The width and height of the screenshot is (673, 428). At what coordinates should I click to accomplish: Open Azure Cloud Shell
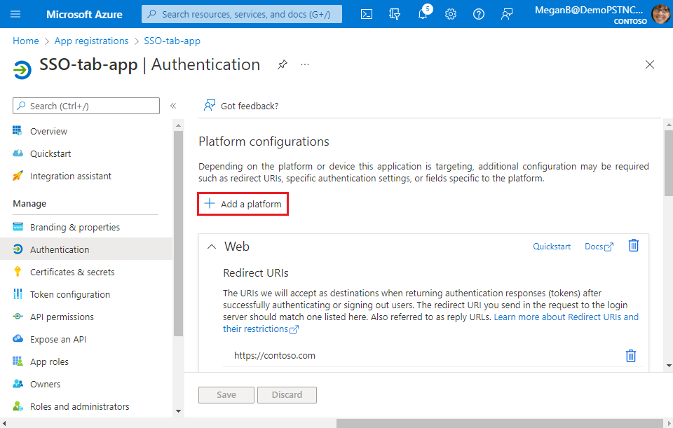click(x=366, y=13)
